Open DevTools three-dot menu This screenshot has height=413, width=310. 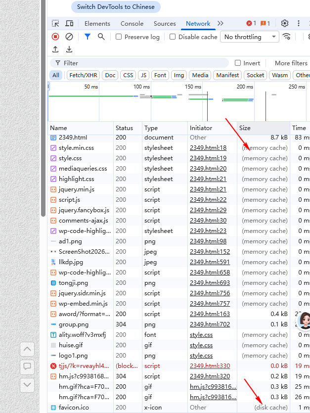[x=299, y=23]
